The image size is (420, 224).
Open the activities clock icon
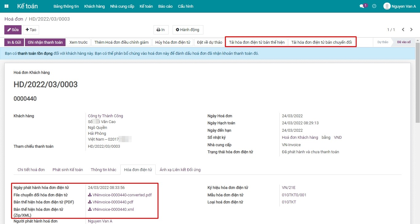(374, 6)
